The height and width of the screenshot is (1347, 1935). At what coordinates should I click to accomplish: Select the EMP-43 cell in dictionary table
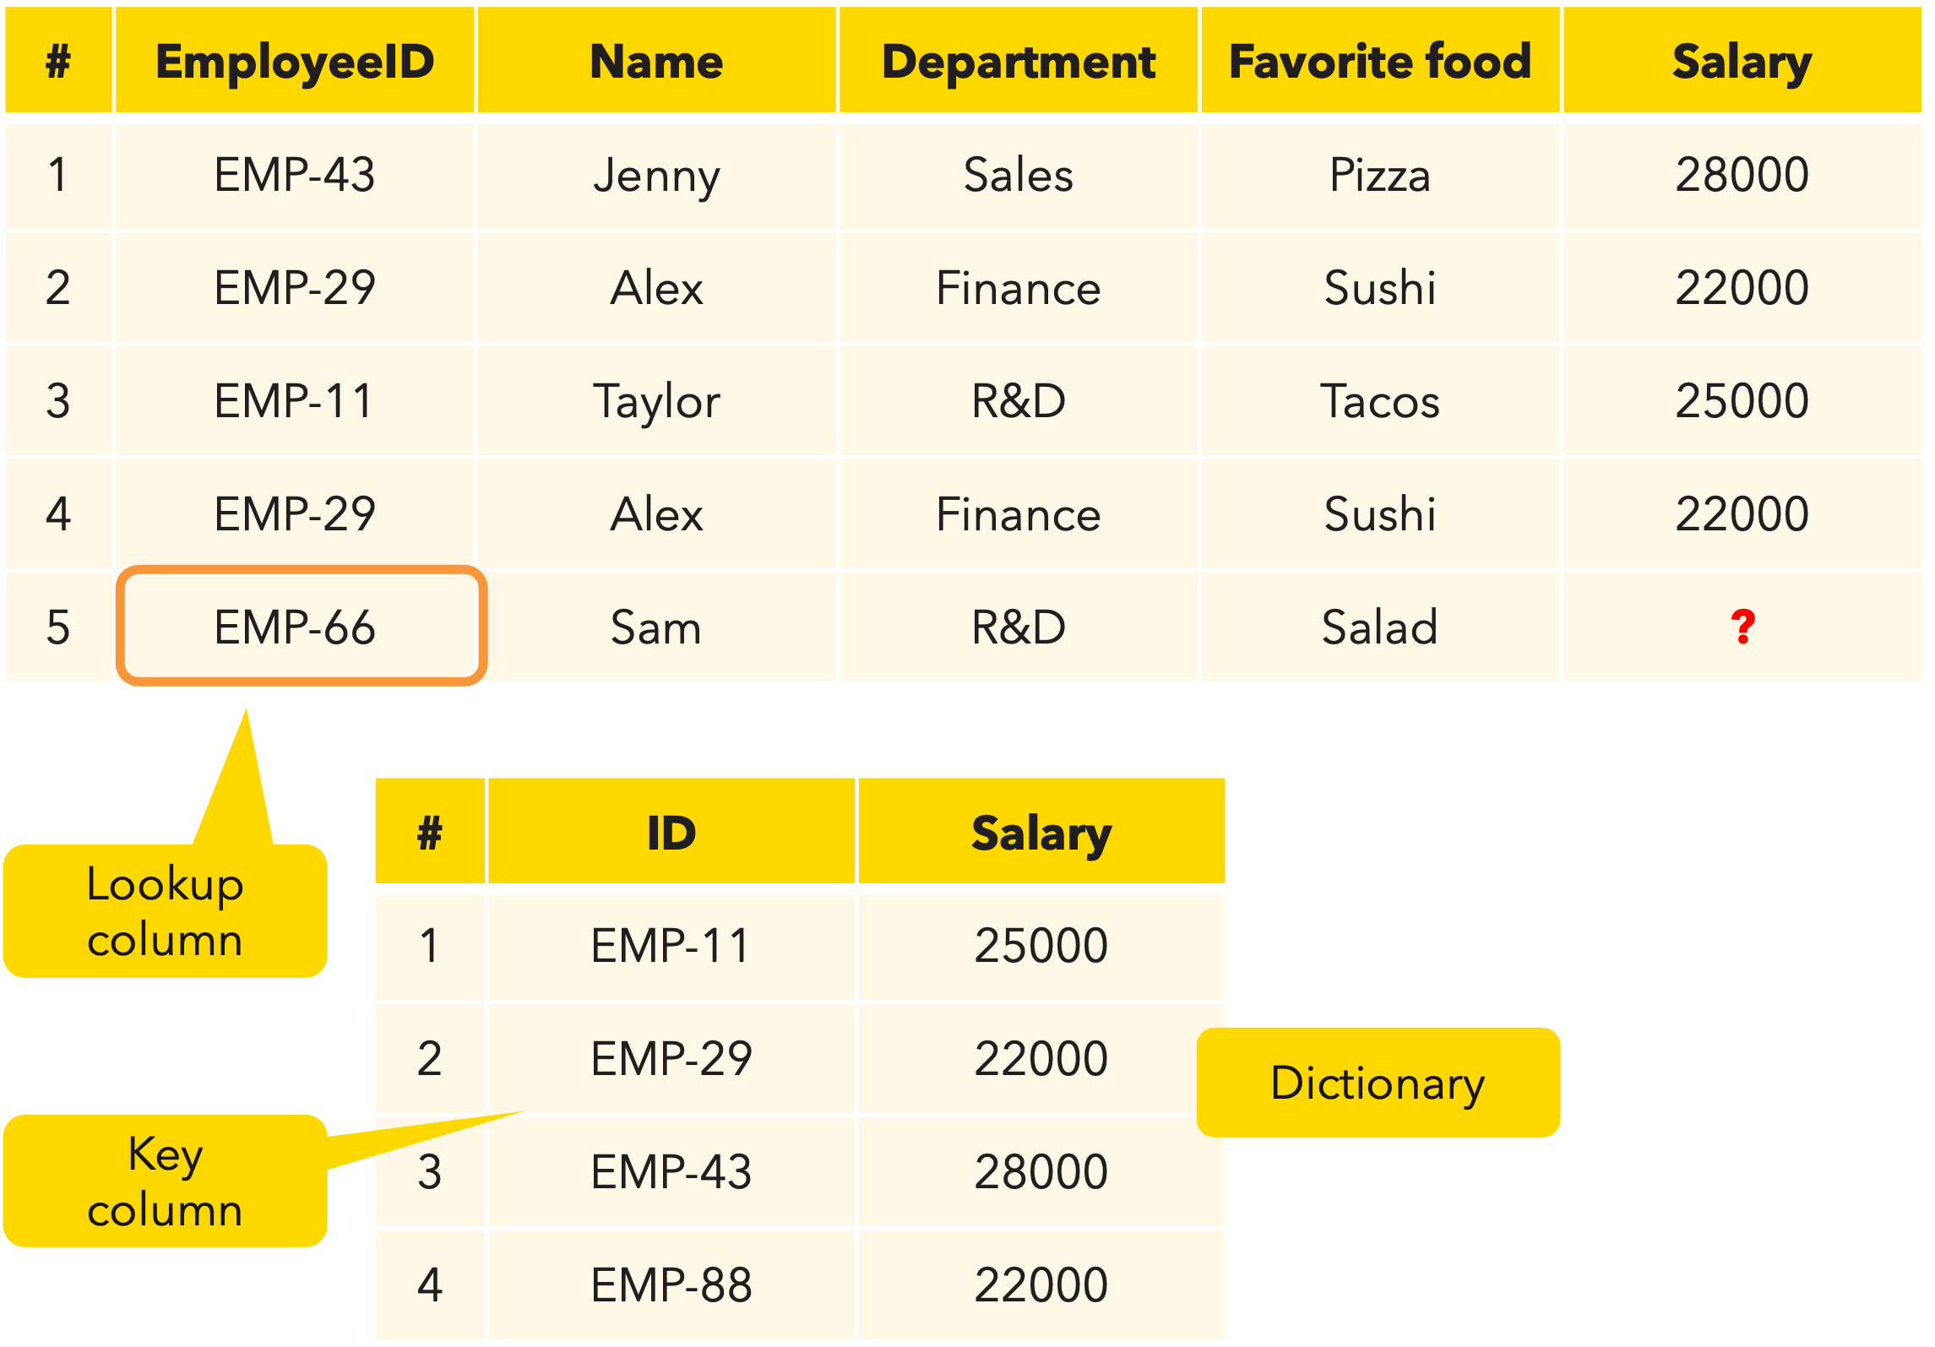tap(671, 1170)
